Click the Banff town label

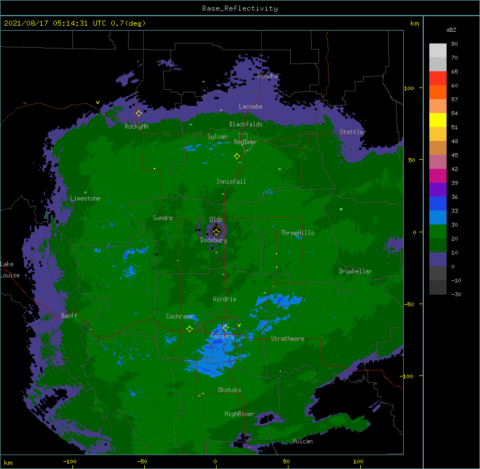(69, 316)
